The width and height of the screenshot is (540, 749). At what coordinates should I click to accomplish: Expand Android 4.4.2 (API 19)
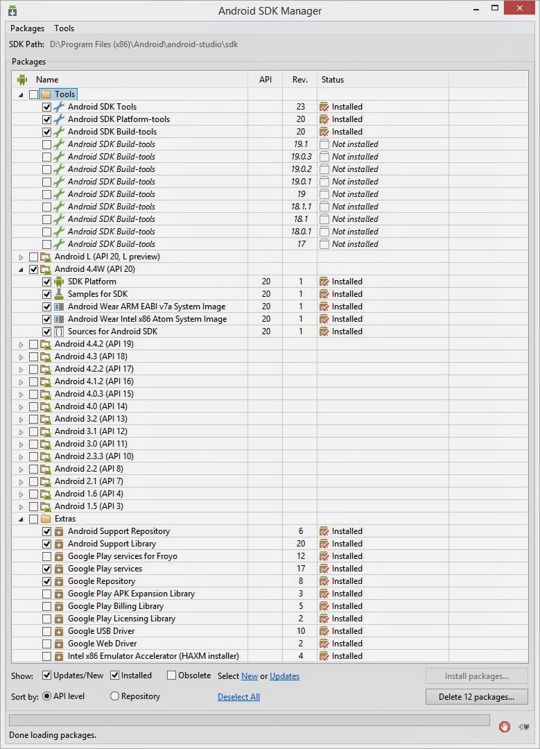pos(21,345)
